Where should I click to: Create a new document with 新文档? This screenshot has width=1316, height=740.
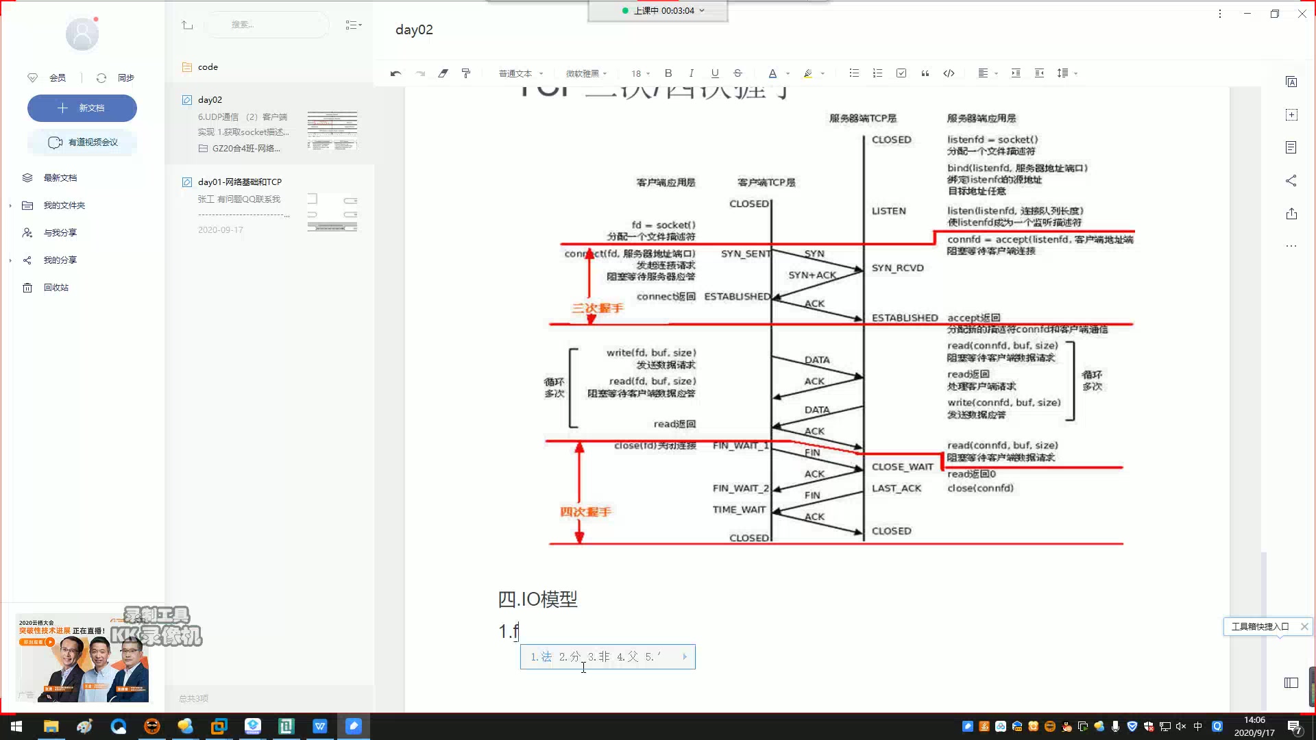tap(82, 108)
